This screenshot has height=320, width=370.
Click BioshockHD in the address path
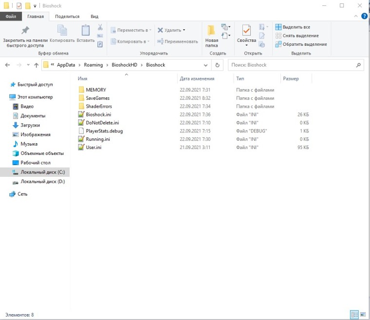124,65
